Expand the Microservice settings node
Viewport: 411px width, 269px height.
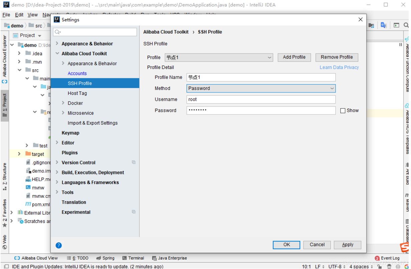(x=63, y=113)
